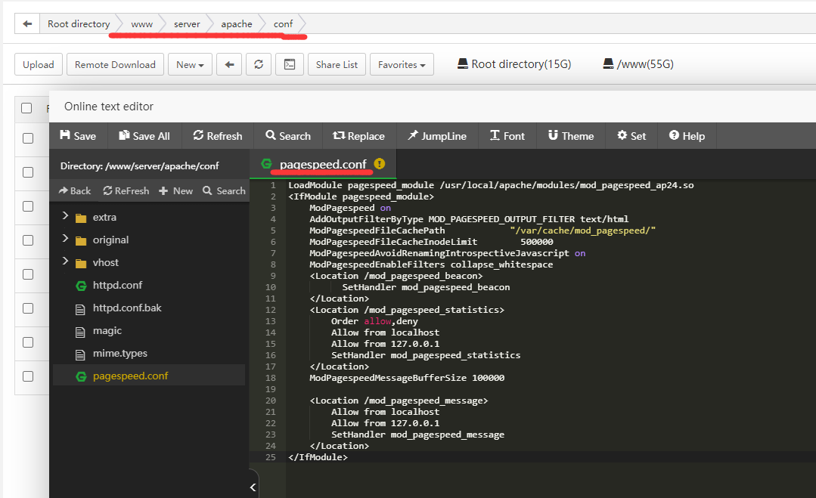816x498 pixels.
Task: Click Save All in editor toolbar
Action: [144, 136]
